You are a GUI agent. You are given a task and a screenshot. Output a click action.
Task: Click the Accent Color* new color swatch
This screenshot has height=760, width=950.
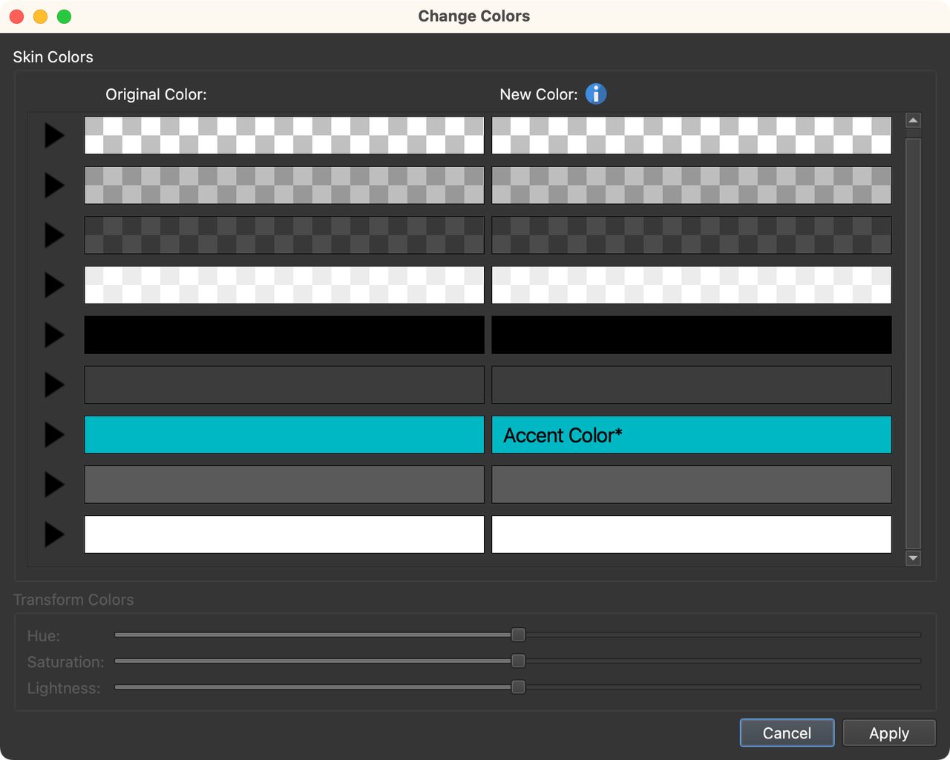(x=691, y=435)
